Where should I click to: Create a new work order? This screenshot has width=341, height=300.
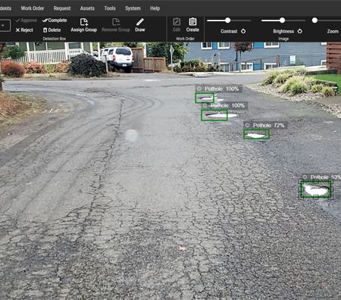pos(192,25)
